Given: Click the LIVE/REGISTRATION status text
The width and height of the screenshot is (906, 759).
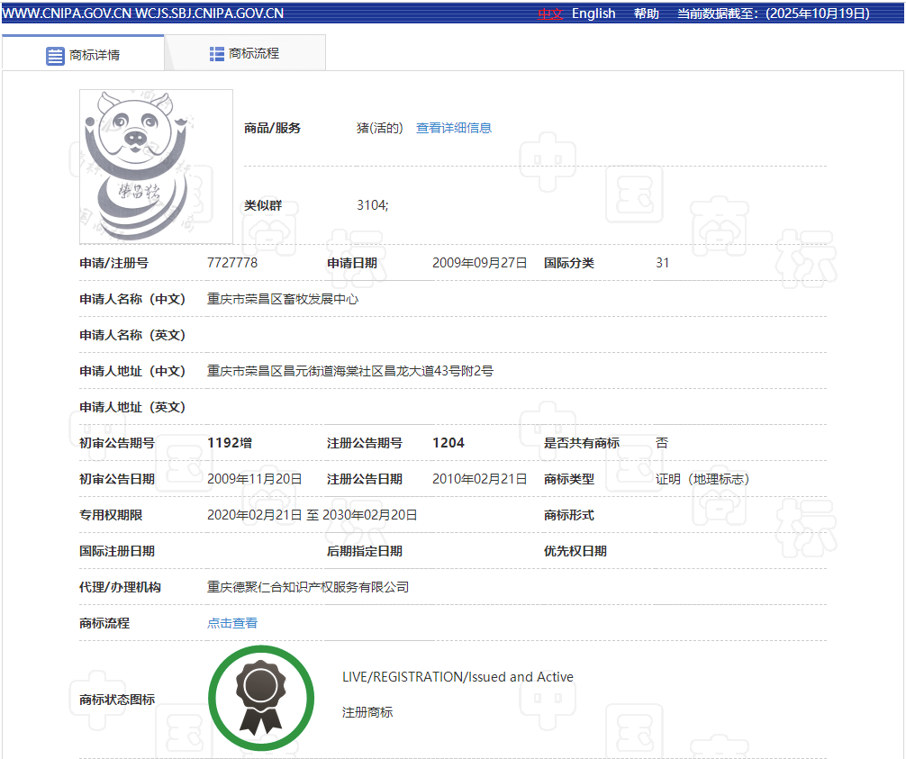Looking at the screenshot, I should point(458,677).
